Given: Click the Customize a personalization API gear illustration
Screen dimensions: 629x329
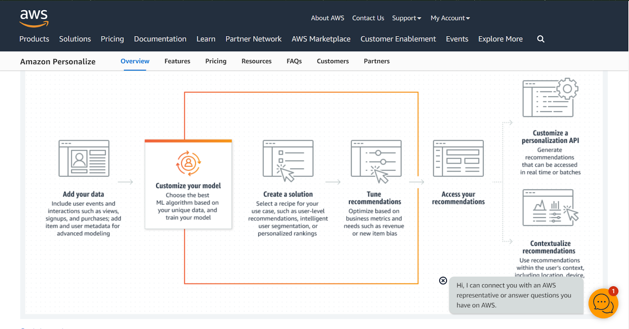Looking at the screenshot, I should pos(550,97).
